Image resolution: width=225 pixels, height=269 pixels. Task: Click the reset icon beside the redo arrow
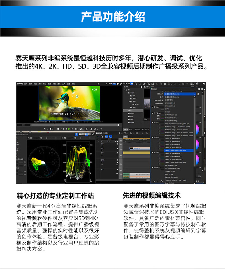161,181
